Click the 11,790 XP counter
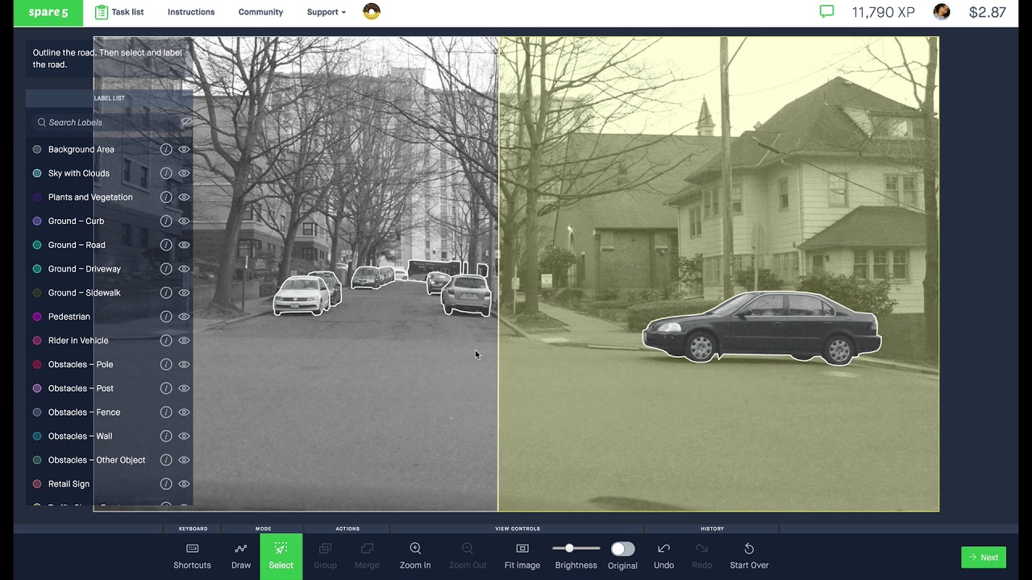 [x=884, y=12]
